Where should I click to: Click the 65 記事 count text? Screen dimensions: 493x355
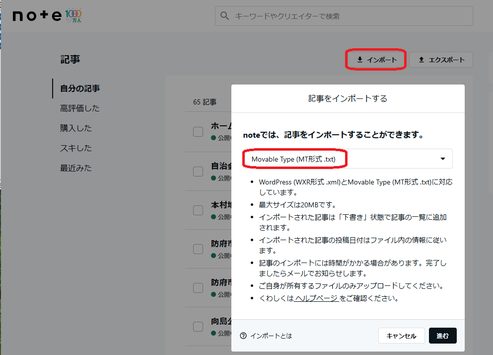(x=205, y=102)
